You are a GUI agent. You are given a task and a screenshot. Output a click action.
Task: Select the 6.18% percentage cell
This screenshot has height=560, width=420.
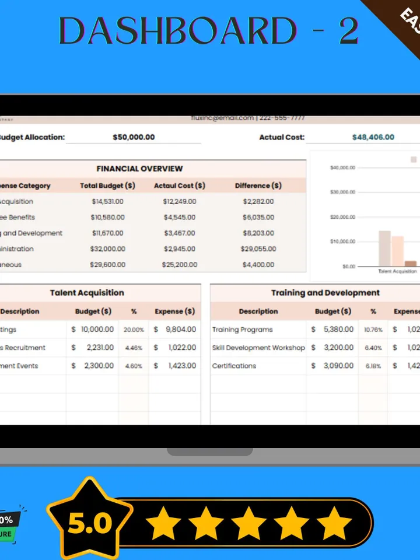373,366
